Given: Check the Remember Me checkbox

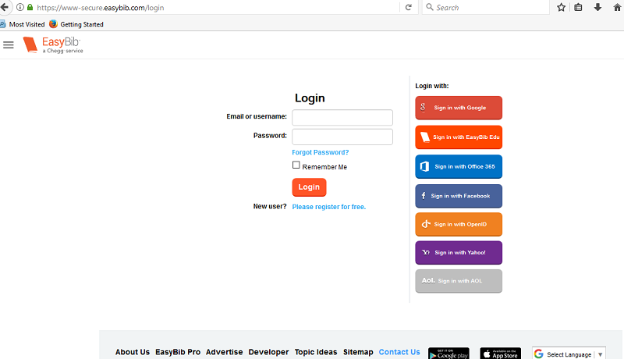Looking at the screenshot, I should click(296, 165).
